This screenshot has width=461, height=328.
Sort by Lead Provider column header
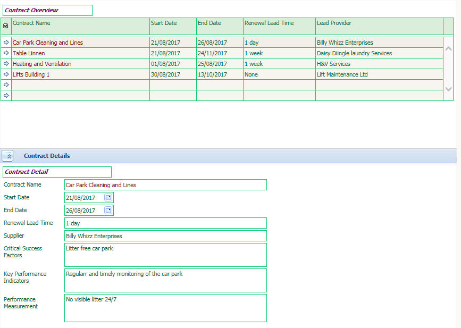click(x=334, y=23)
